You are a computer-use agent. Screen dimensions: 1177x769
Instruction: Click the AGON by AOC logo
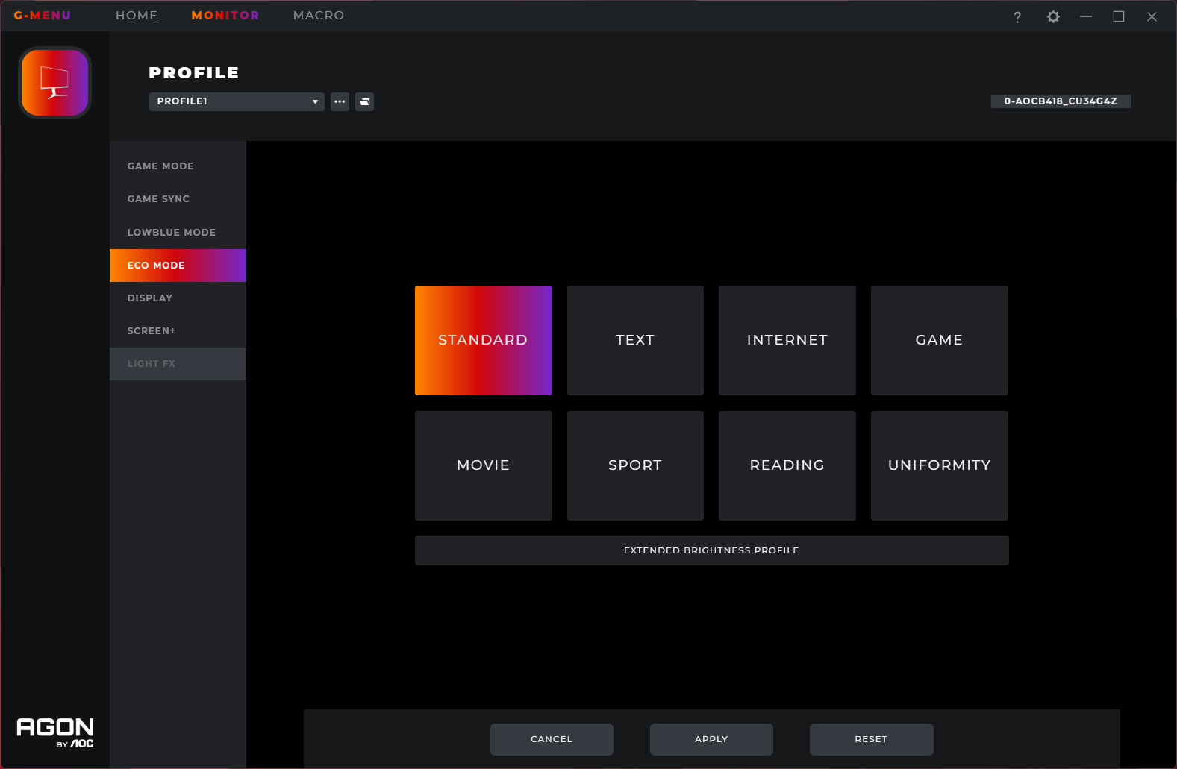[55, 732]
